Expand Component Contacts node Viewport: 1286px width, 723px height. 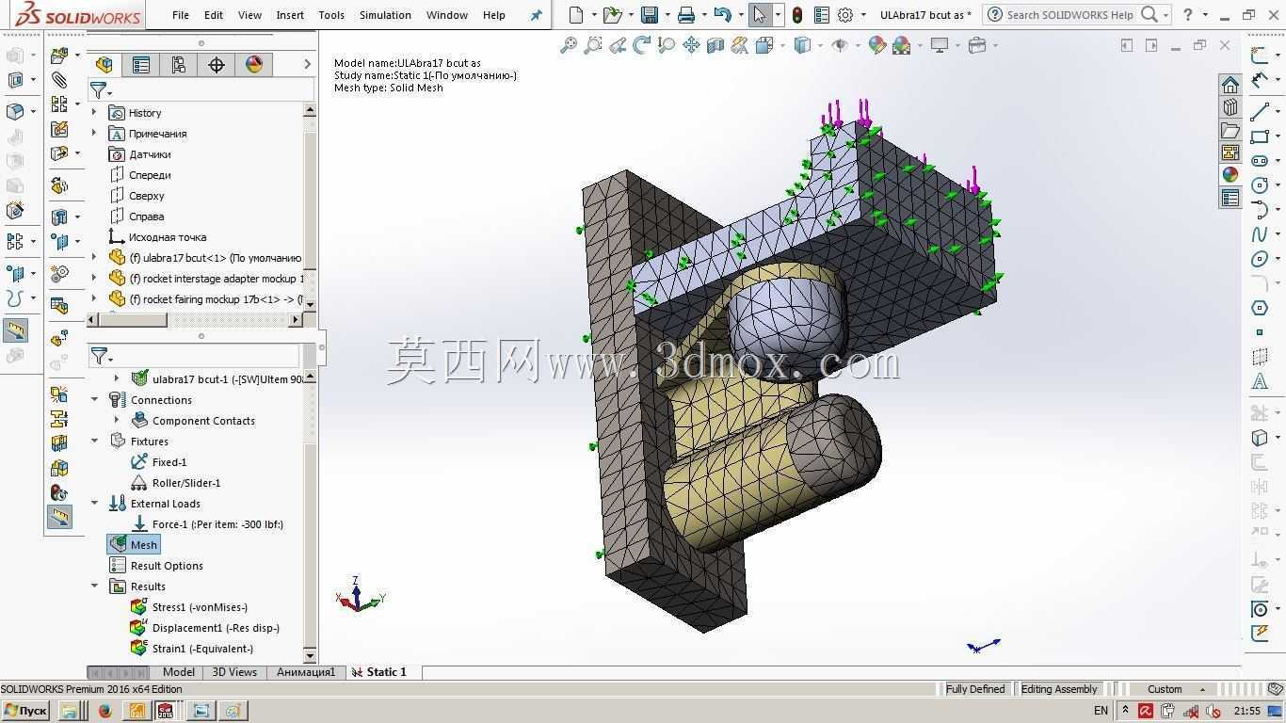click(x=117, y=421)
